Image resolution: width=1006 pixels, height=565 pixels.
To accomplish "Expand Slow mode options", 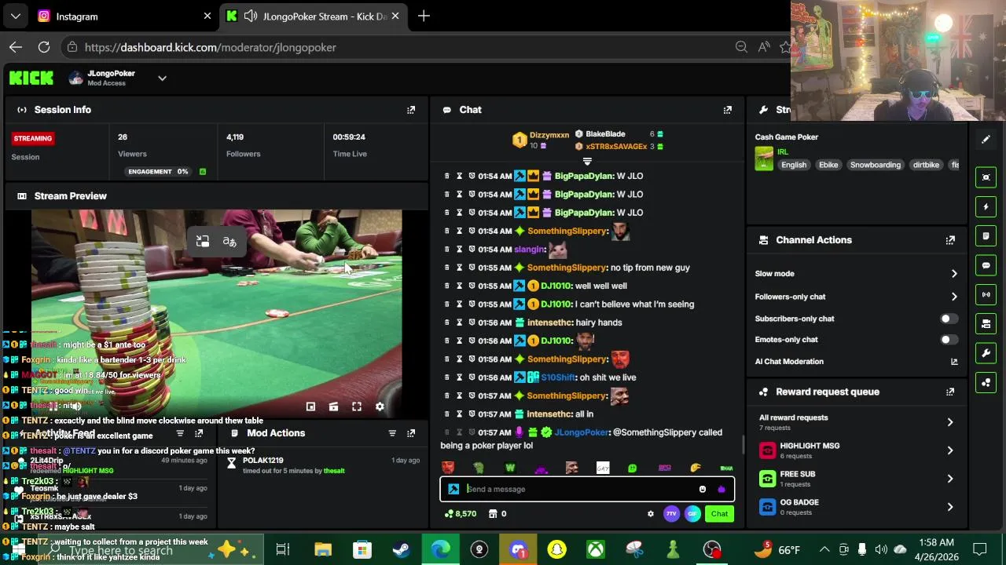I will pos(954,274).
